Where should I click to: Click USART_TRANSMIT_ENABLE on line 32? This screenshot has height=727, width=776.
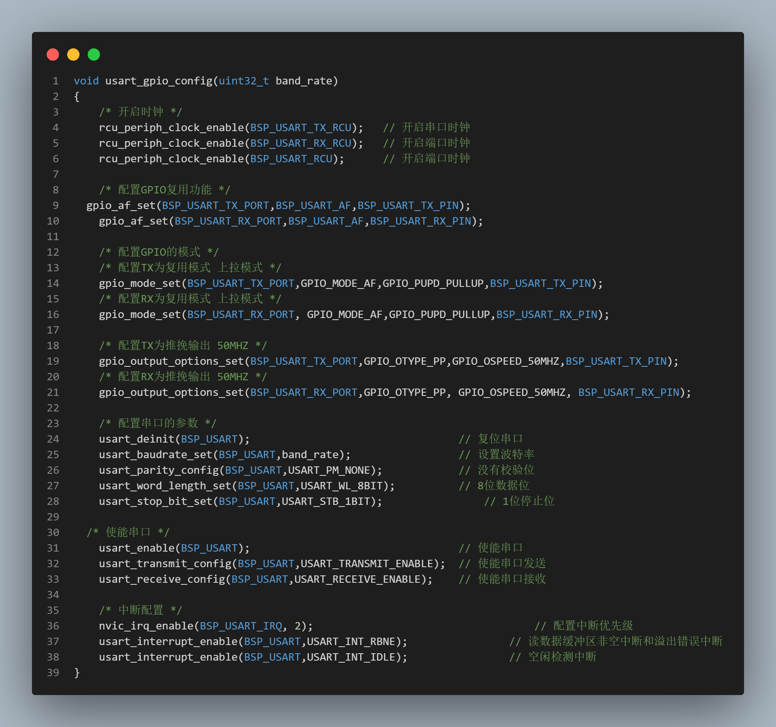pyautogui.click(x=367, y=564)
